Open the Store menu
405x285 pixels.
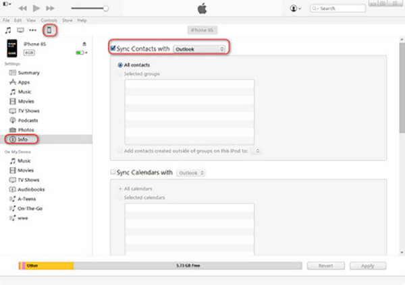(67, 20)
